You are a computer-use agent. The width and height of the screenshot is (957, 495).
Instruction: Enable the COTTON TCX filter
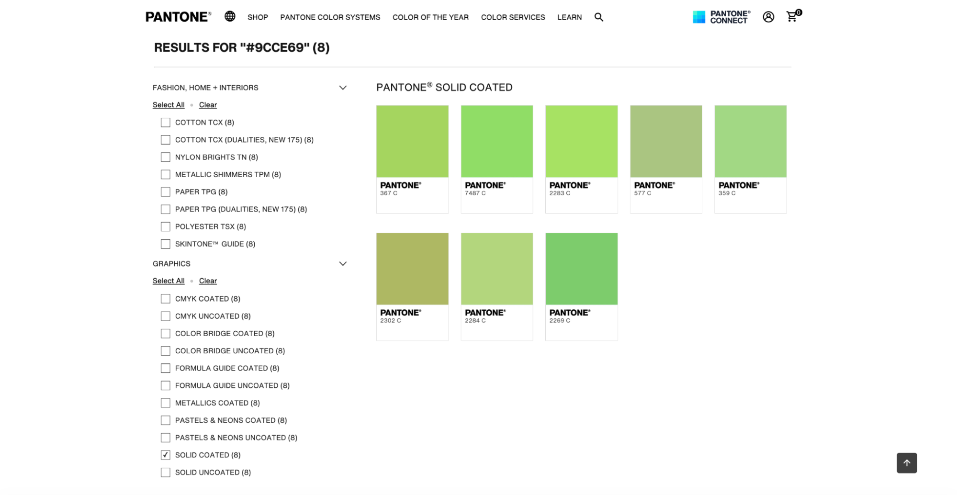165,122
